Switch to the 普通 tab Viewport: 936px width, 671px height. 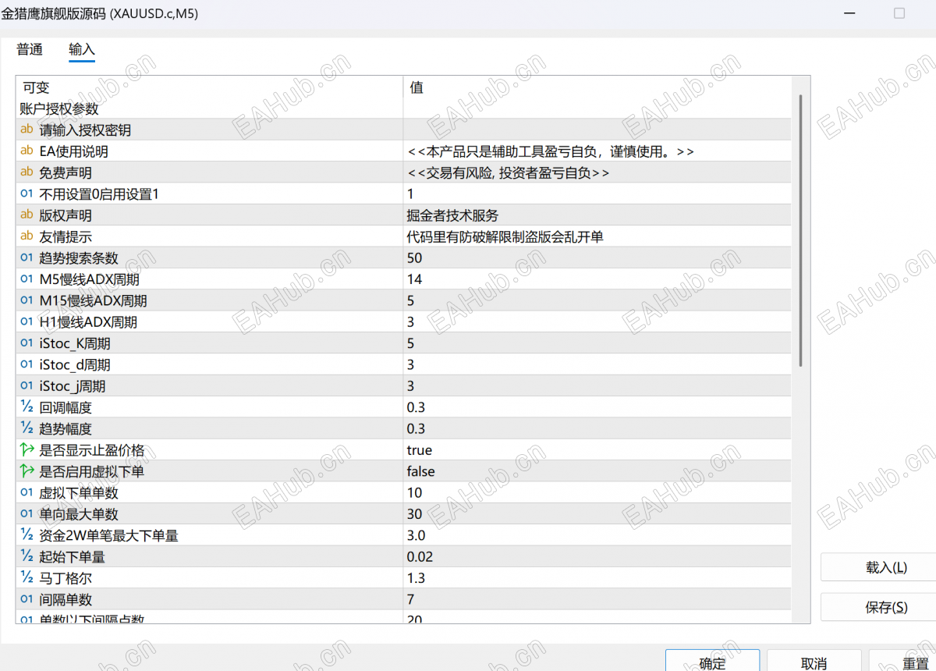pyautogui.click(x=30, y=49)
